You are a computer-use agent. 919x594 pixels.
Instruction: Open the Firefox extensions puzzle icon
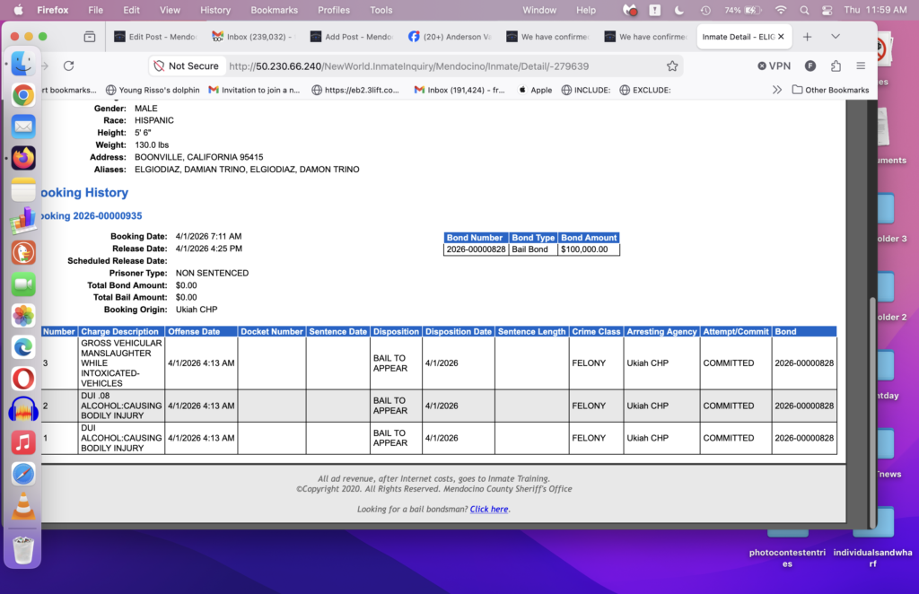click(x=836, y=66)
